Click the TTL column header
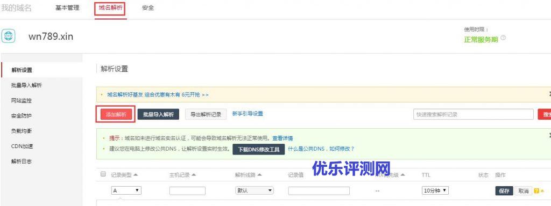The height and width of the screenshot is (206, 551). [426, 175]
